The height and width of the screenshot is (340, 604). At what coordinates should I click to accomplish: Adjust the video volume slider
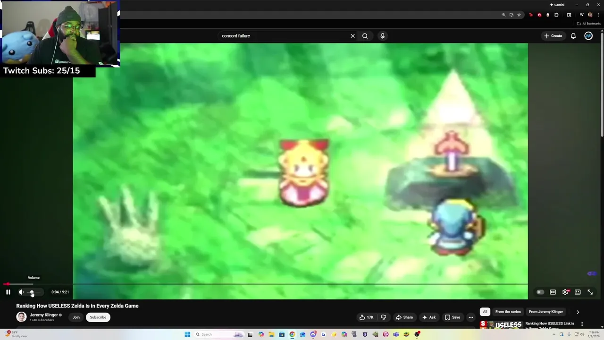pyautogui.click(x=34, y=292)
